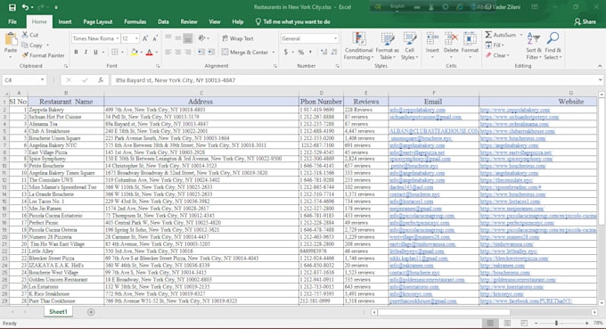
Task: Open the font size dropdown
Action: [x=136, y=38]
